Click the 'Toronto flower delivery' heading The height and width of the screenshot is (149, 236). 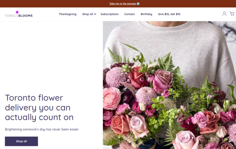[x=39, y=107]
